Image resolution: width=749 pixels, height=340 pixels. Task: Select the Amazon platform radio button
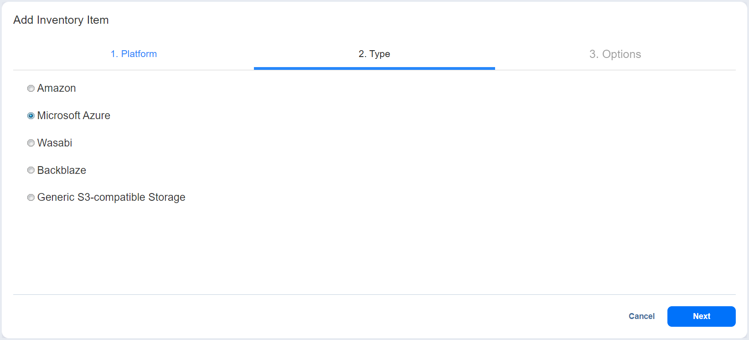(x=31, y=88)
